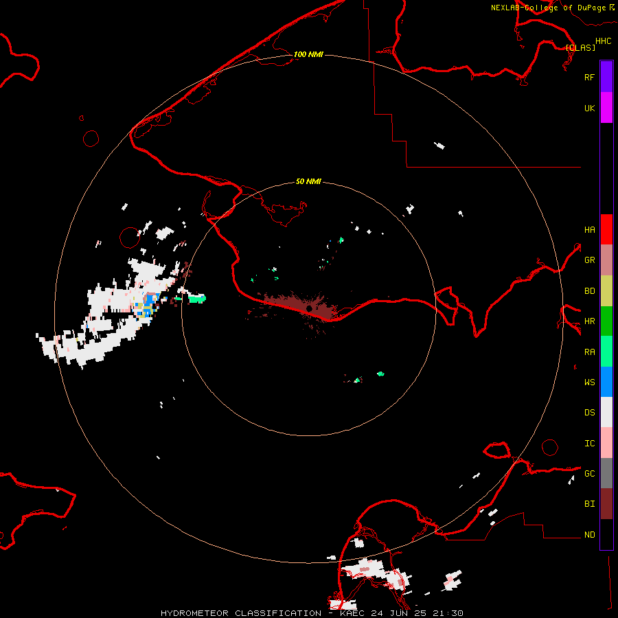Screen dimensions: 618x618
Task: Click the DS legend label
Action: (x=589, y=413)
